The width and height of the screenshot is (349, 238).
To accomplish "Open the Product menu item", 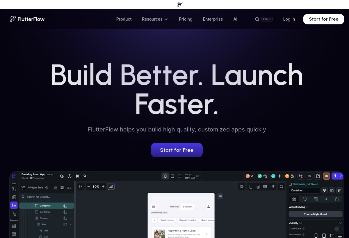I will (x=124, y=19).
